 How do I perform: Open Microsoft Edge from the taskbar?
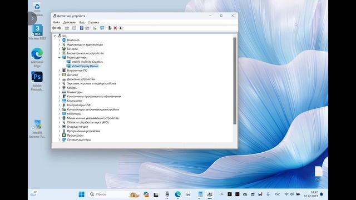point(178,194)
